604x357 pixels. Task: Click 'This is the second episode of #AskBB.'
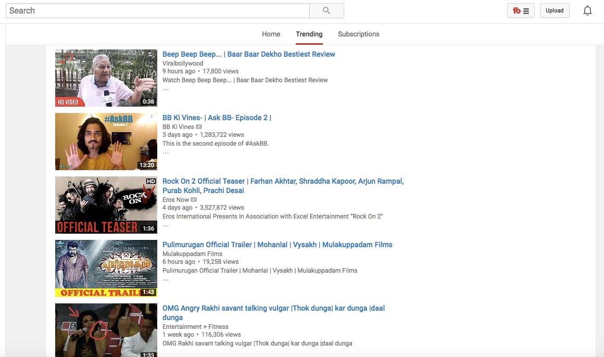pos(216,144)
